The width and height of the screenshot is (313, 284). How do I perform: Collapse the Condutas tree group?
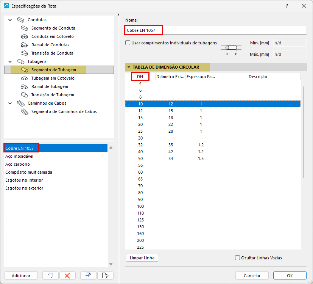click(10, 20)
